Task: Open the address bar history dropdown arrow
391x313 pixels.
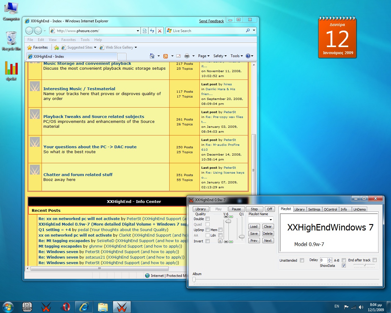Action: tap(138, 31)
